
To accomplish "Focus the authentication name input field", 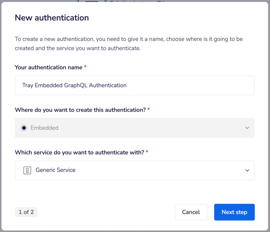I will coord(135,85).
